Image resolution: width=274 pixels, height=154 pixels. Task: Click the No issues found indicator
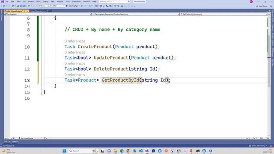(x=26, y=138)
